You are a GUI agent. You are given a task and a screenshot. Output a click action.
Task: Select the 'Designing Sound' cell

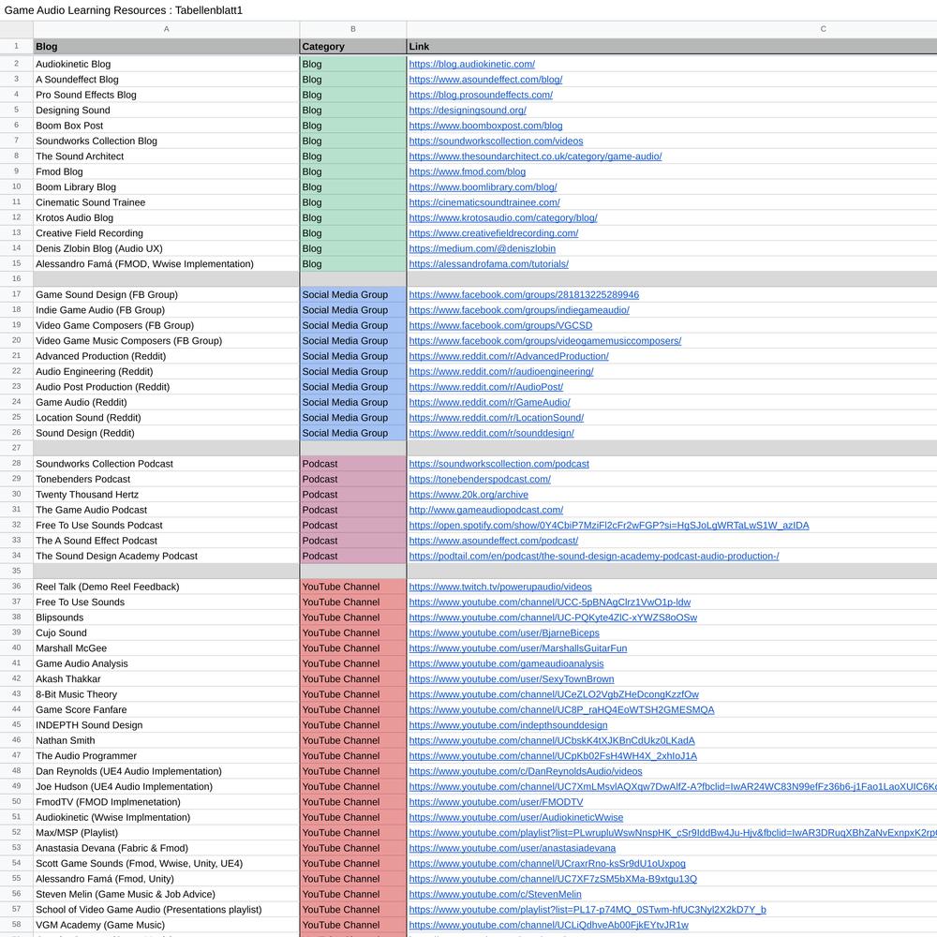(166, 110)
